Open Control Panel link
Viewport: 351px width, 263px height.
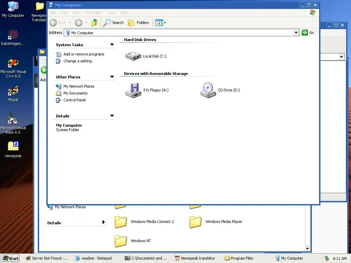tap(74, 100)
